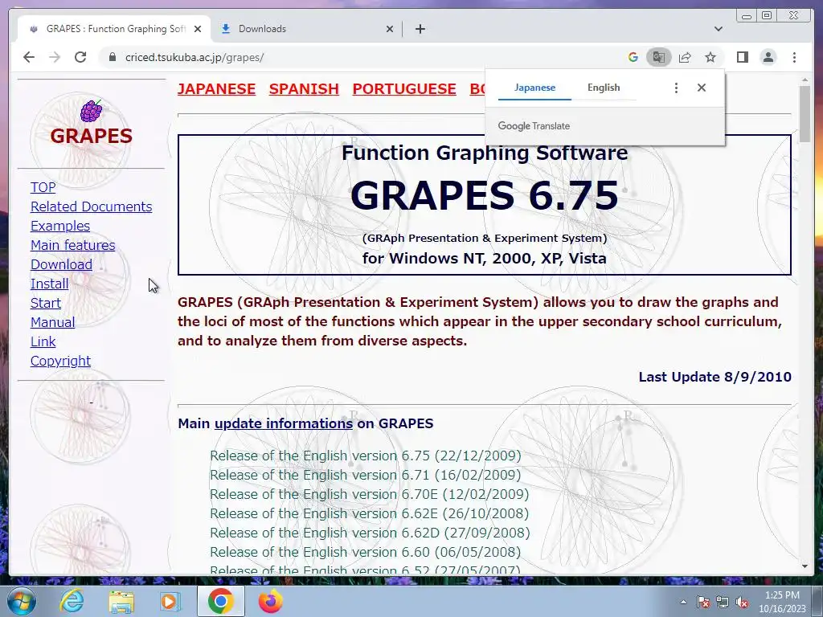
Task: Open Chrome's three-dot main menu
Action: 794,57
